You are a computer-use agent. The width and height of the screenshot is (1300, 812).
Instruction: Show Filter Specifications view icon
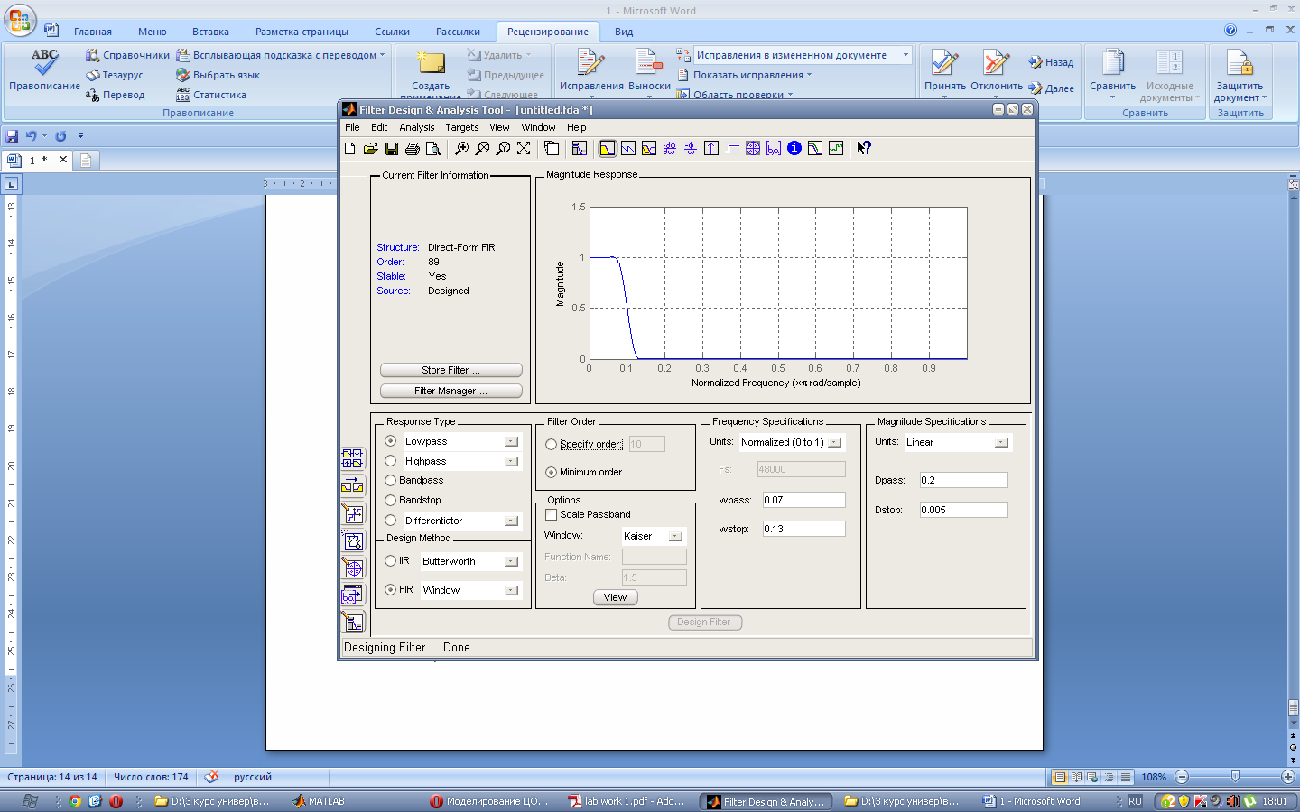tap(580, 149)
